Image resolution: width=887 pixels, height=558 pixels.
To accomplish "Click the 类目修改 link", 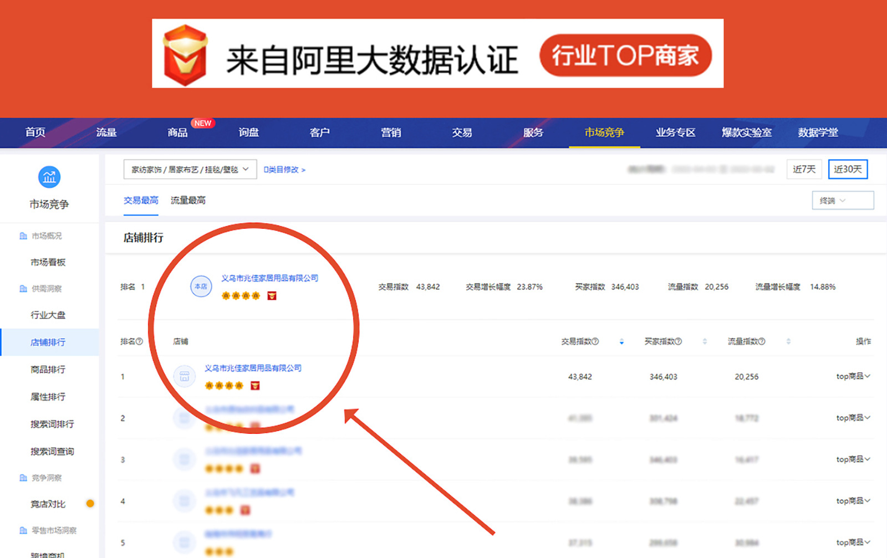I will (284, 170).
